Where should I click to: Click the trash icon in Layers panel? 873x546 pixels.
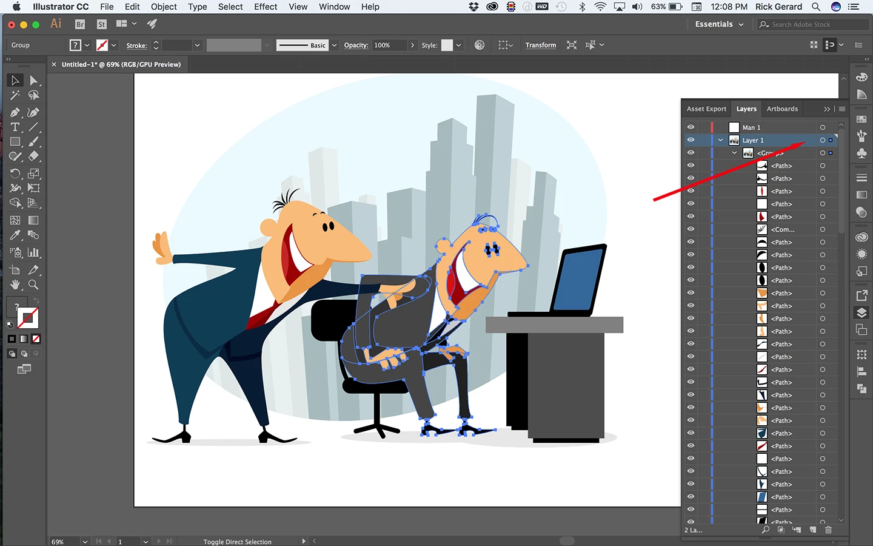pyautogui.click(x=828, y=530)
